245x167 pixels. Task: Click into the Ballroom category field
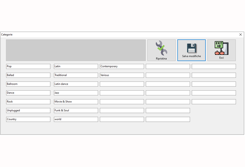click(x=28, y=84)
